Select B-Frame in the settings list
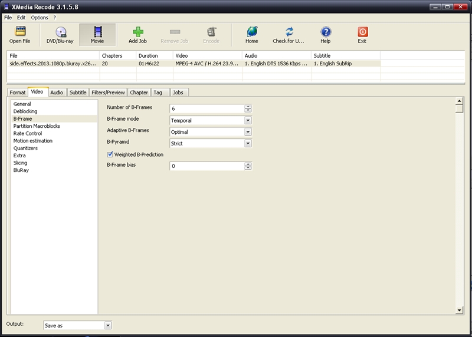Image resolution: width=472 pixels, height=337 pixels. (54, 119)
